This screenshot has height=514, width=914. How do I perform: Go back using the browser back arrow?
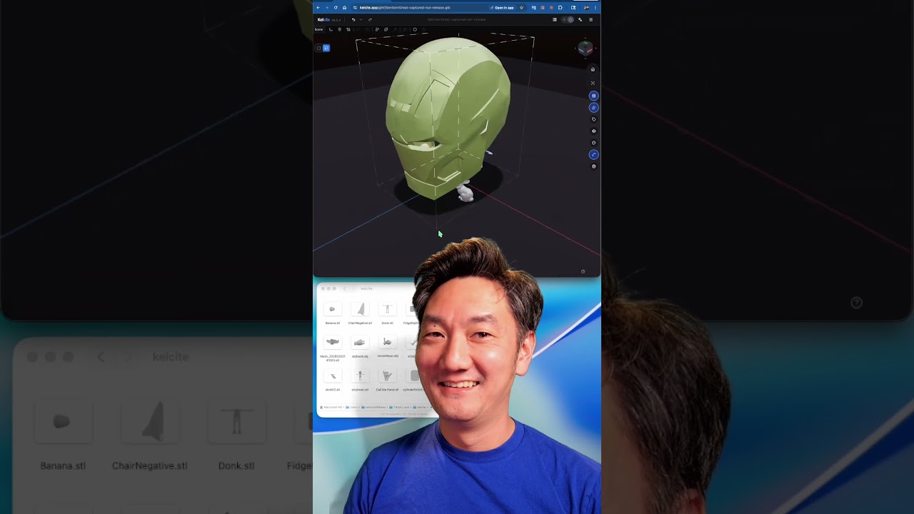click(x=318, y=8)
